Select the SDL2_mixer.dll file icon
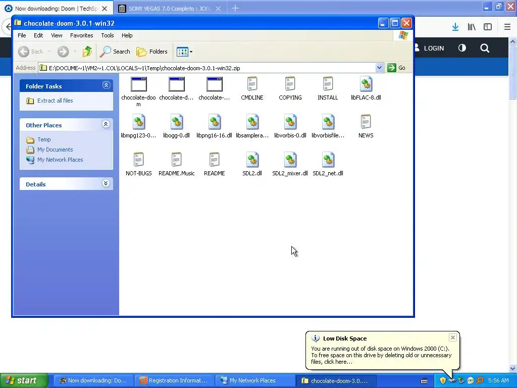 pyautogui.click(x=290, y=160)
